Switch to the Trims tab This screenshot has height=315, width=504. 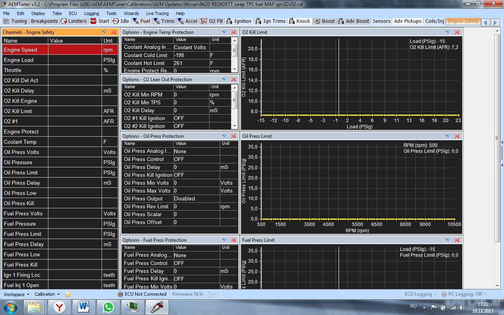click(164, 21)
